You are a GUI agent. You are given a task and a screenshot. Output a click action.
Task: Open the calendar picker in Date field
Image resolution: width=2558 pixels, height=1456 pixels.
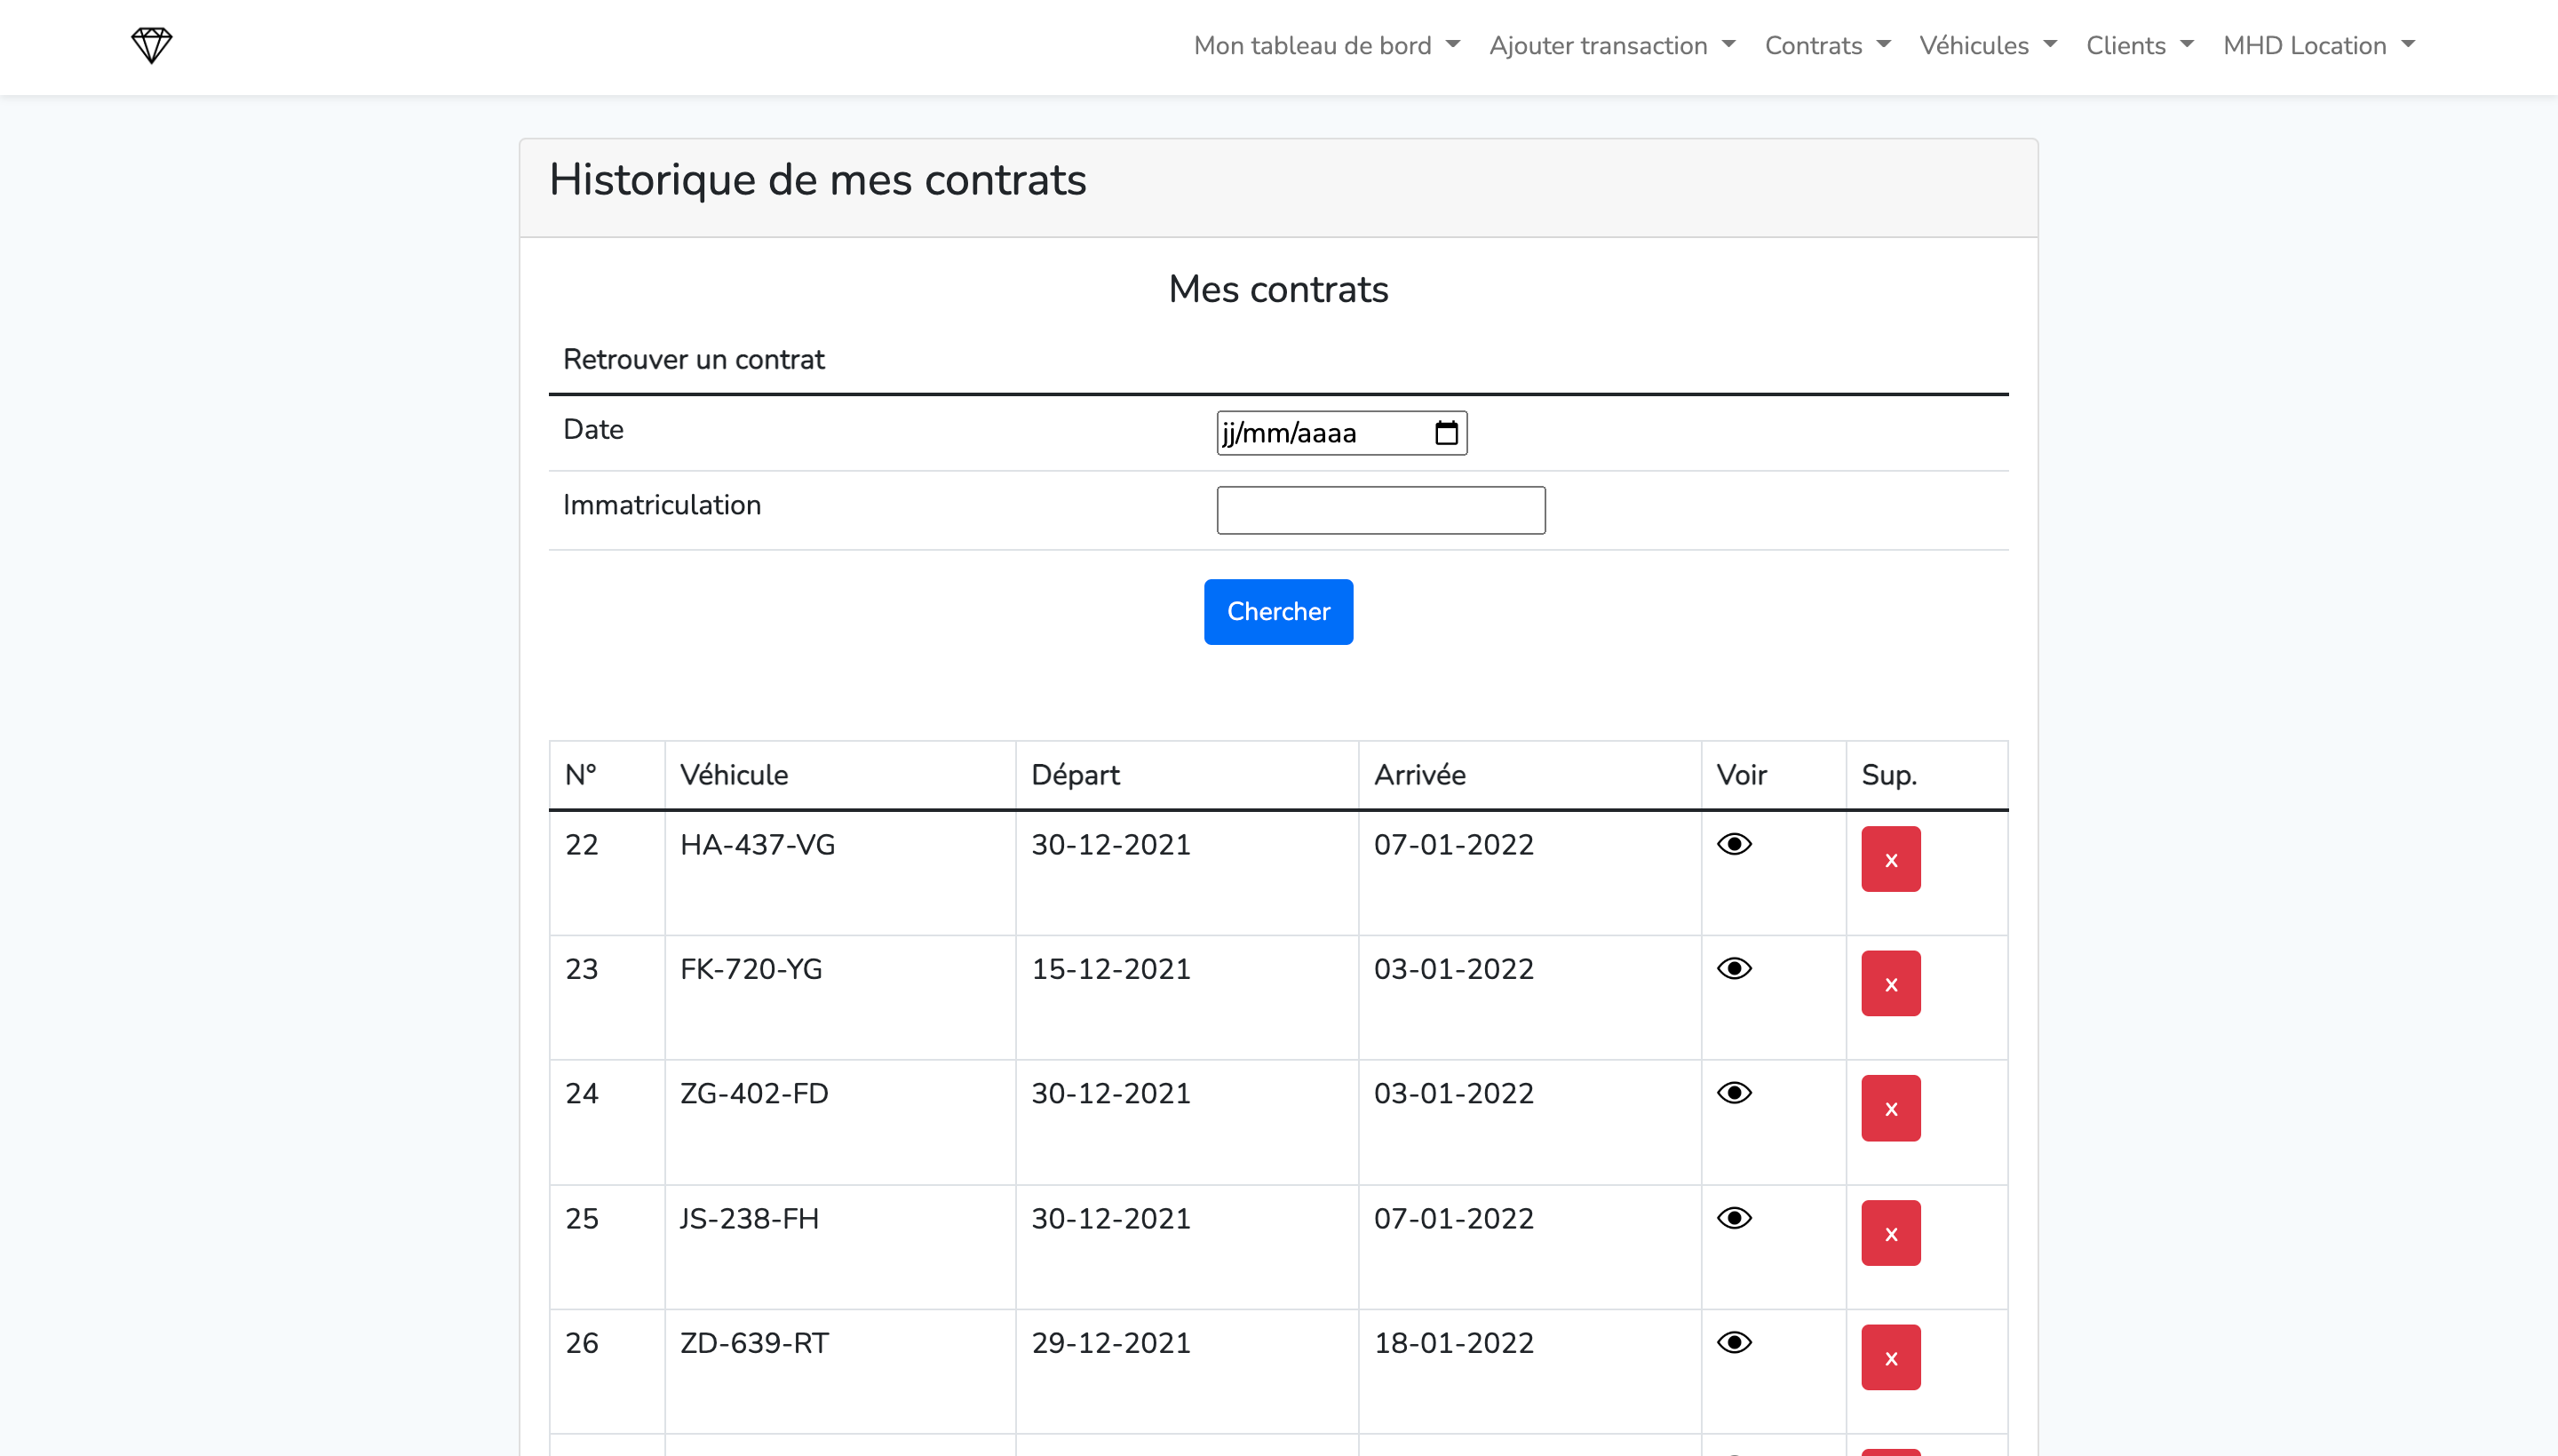pyautogui.click(x=1445, y=433)
